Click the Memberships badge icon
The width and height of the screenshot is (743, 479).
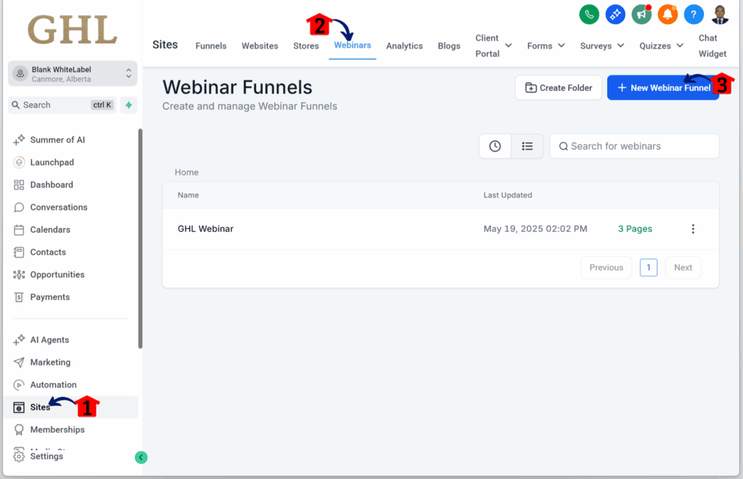18,430
